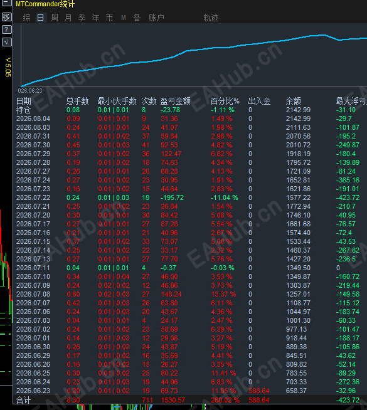The image size is (367, 410).
Task: Click the -0.37 loss on 2026.07.11
Action: click(x=168, y=268)
